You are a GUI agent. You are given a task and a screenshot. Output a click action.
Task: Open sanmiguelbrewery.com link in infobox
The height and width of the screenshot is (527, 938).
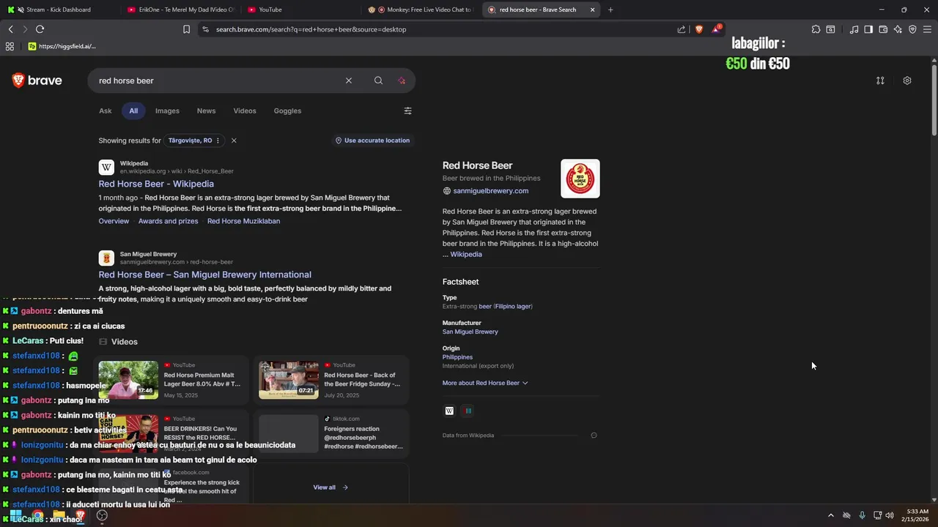coord(490,191)
